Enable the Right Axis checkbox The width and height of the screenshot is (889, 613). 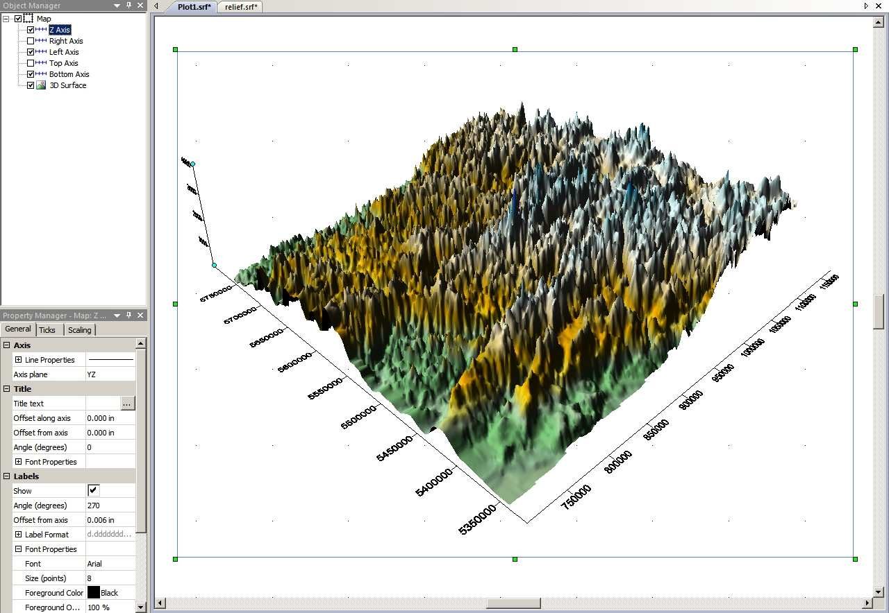tap(31, 41)
